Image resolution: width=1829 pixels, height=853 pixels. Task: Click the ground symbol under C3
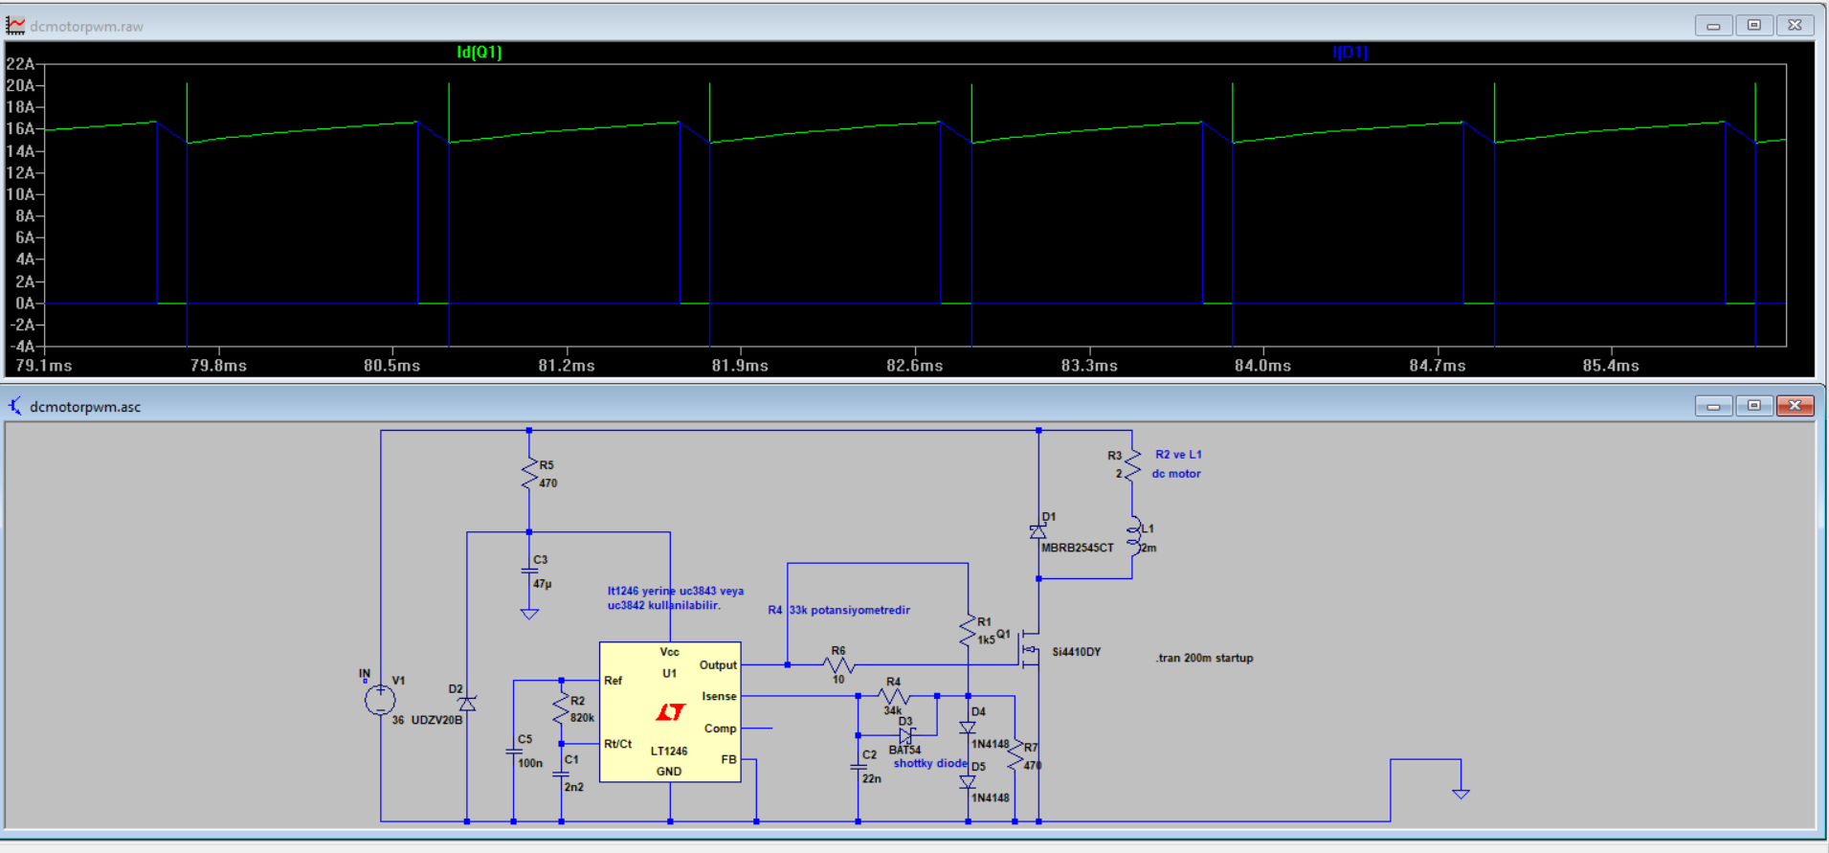[529, 614]
